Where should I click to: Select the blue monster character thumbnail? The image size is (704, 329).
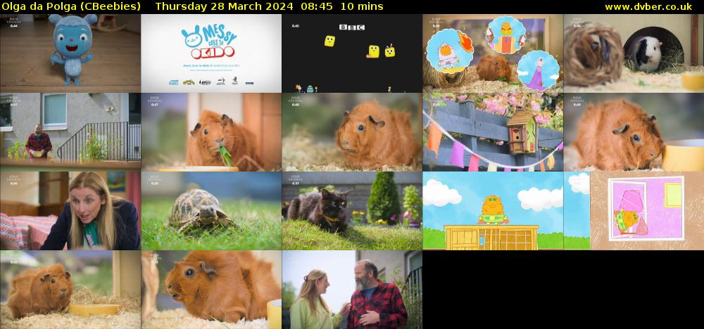(70, 53)
